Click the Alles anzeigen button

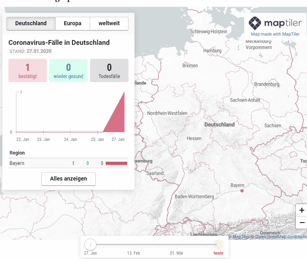tap(68, 179)
